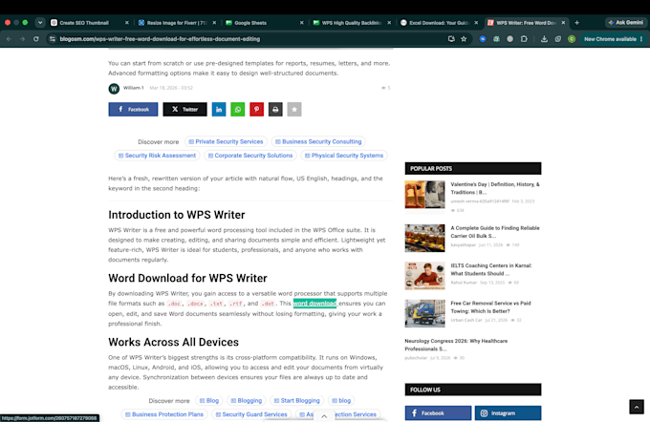Screen dimensions: 650x422
Task: Select the 'Introduction to WPS Writer' heading text
Action: coord(177,215)
